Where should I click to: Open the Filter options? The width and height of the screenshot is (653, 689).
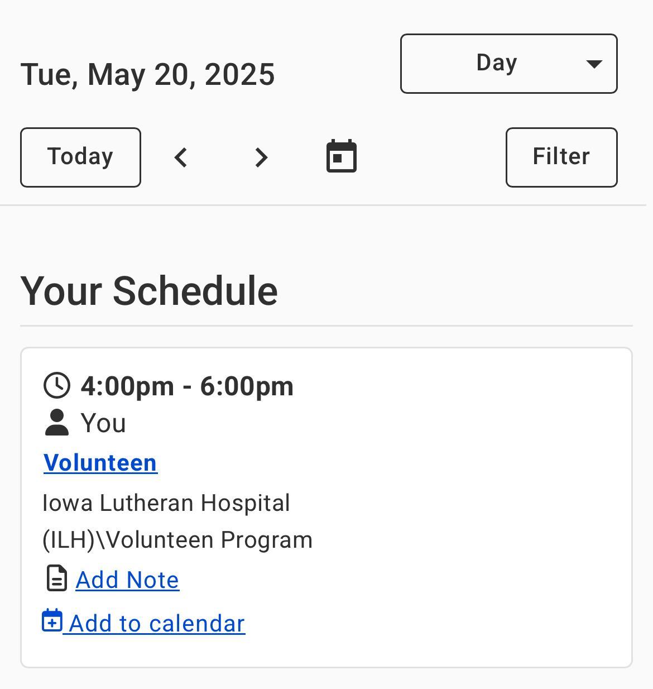pyautogui.click(x=561, y=157)
